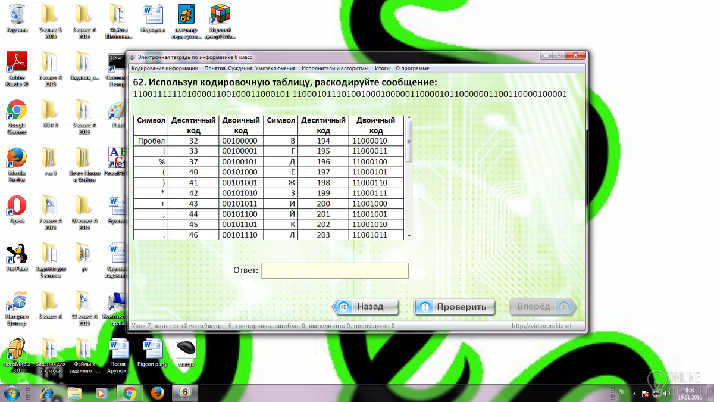Open the О программе menu
714x402 pixels.
[412, 68]
